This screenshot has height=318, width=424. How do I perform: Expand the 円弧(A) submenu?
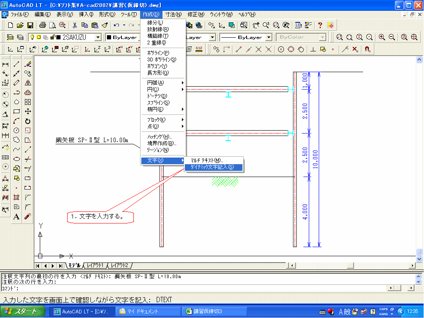[x=163, y=83]
